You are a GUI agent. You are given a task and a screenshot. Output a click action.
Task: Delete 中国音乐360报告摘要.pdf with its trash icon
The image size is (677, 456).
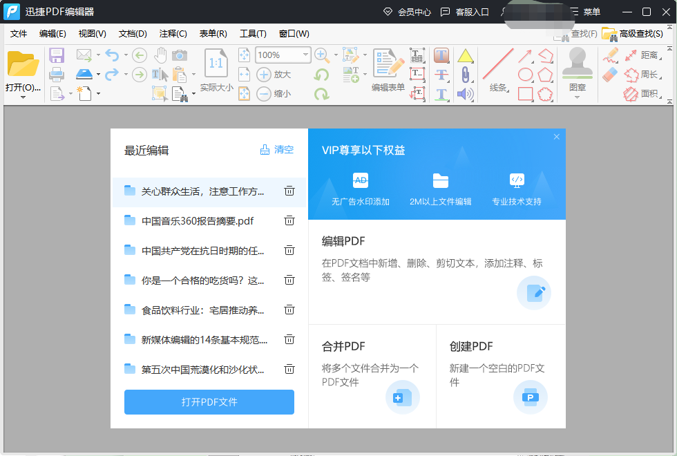click(x=289, y=220)
